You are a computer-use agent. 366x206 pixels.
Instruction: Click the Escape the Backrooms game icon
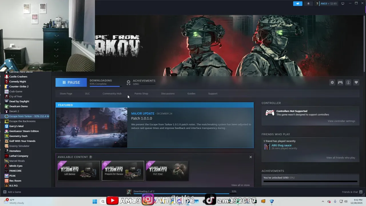click(x=7, y=121)
